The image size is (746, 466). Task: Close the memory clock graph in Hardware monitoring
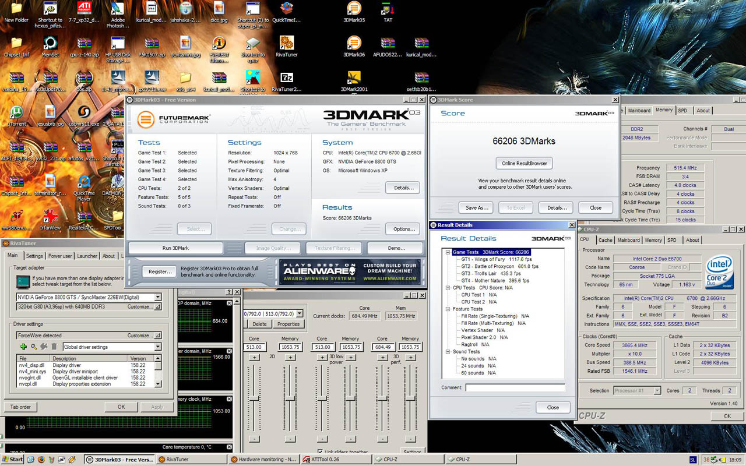[x=229, y=399]
